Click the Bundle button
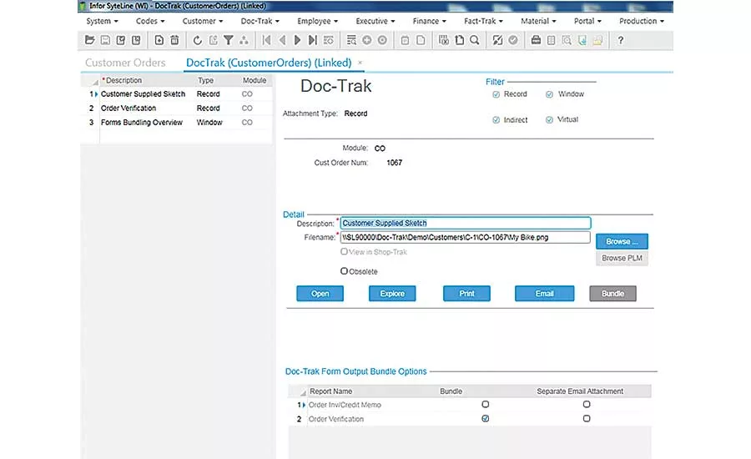The image size is (751, 459). [613, 294]
